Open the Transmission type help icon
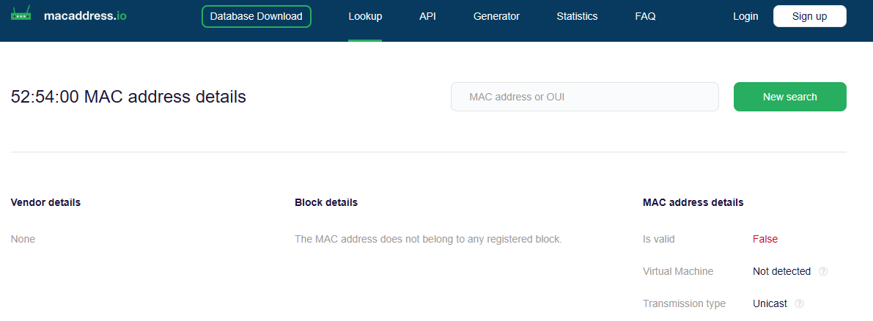This screenshot has width=873, height=321. pos(799,303)
